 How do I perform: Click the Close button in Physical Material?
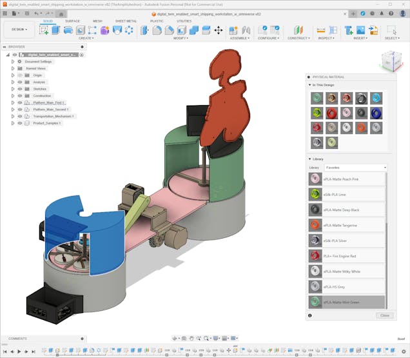[x=384, y=315]
